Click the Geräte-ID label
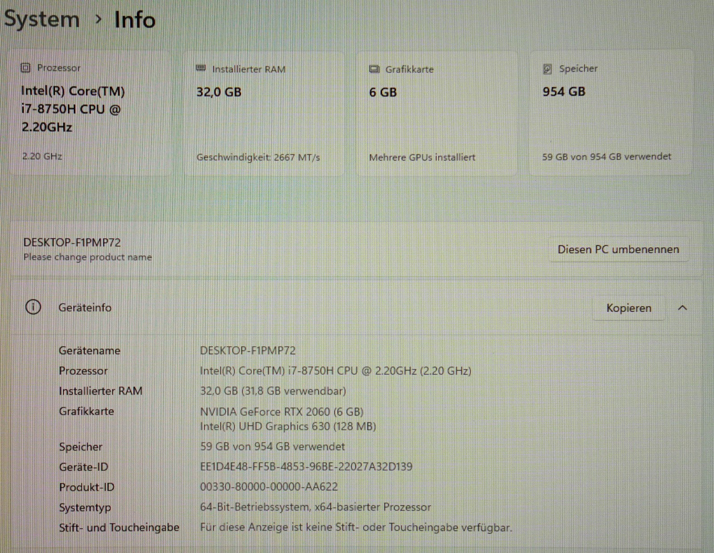 [83, 467]
